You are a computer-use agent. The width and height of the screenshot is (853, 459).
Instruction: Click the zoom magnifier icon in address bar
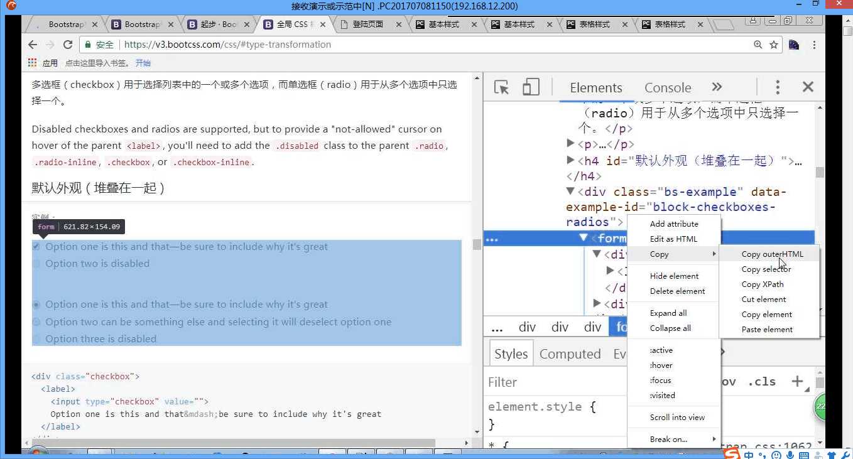[758, 45]
